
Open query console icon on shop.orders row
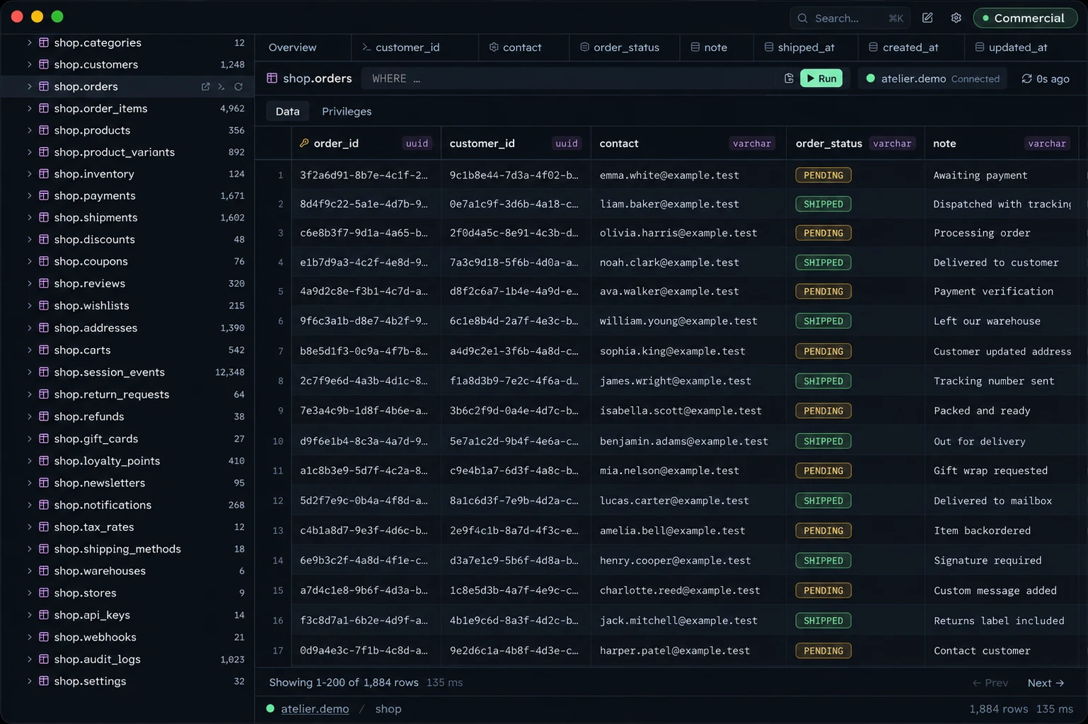pos(221,86)
